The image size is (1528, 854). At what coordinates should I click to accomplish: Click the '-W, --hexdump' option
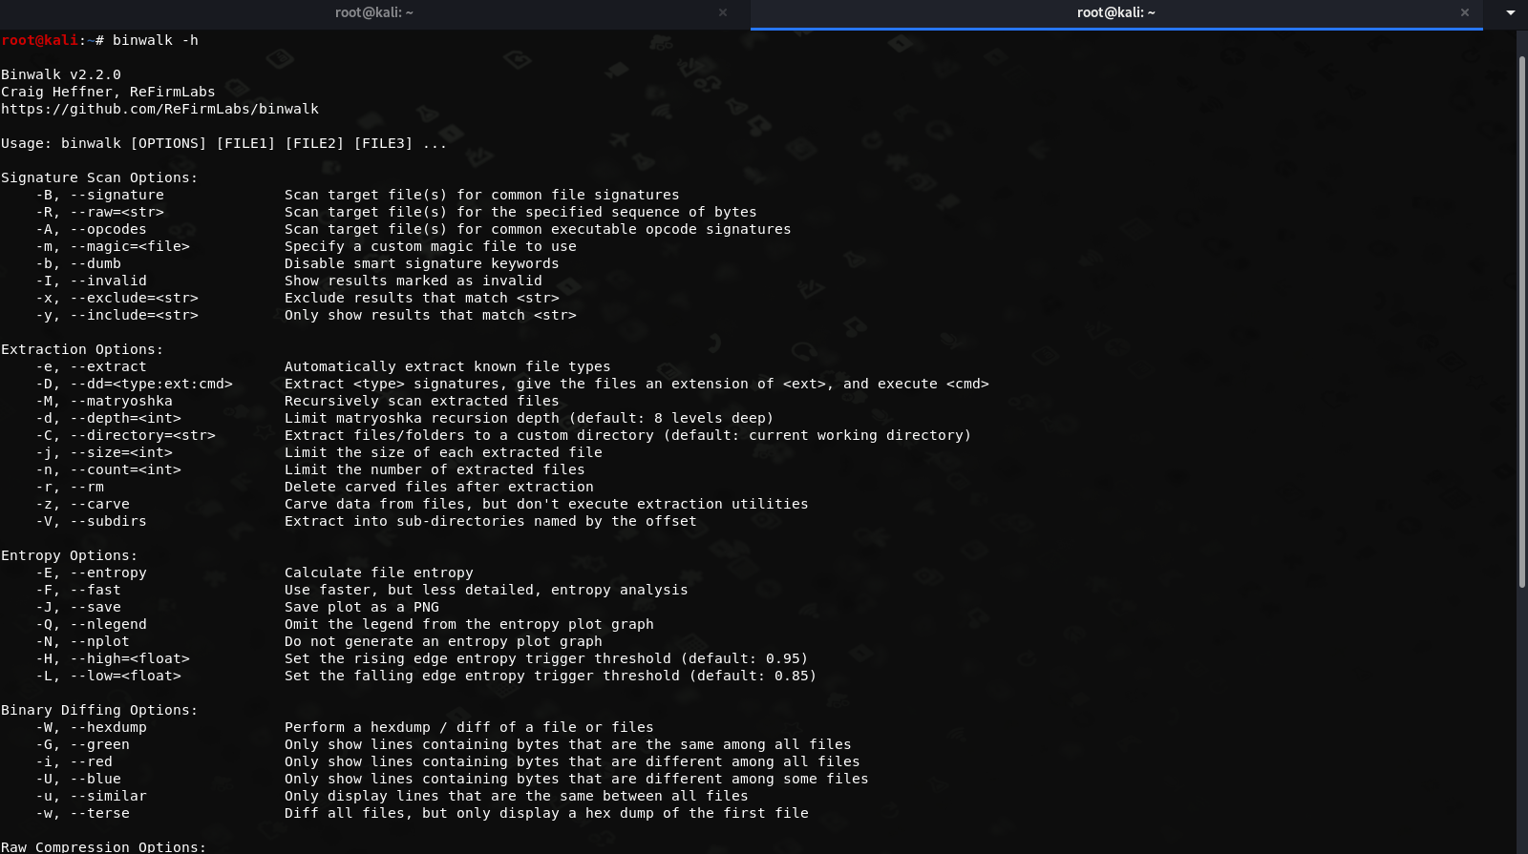(92, 727)
